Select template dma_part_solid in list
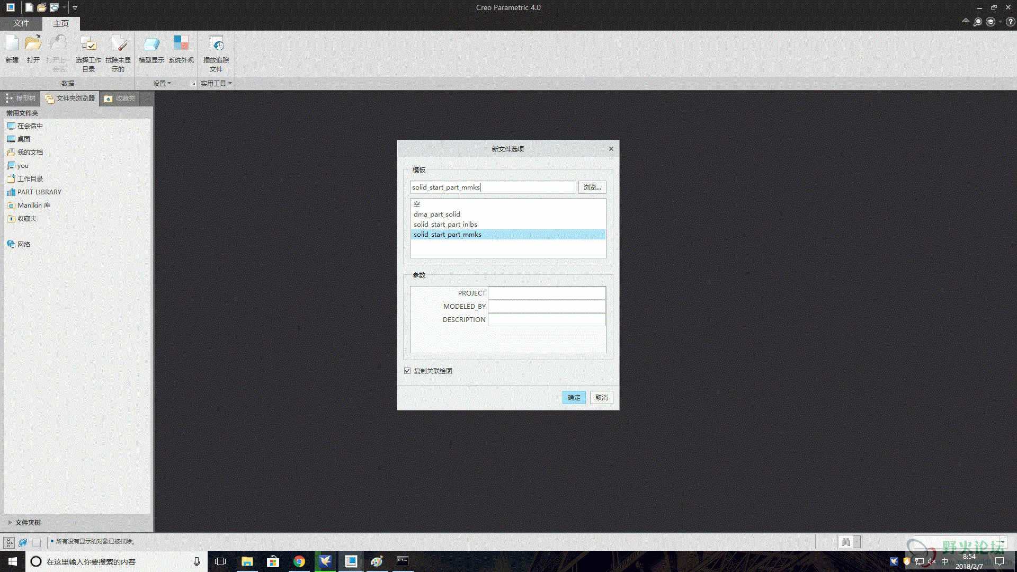 [508, 215]
